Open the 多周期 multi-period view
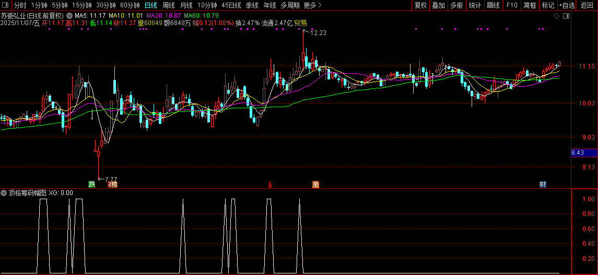This screenshot has width=598, height=275. point(290,5)
